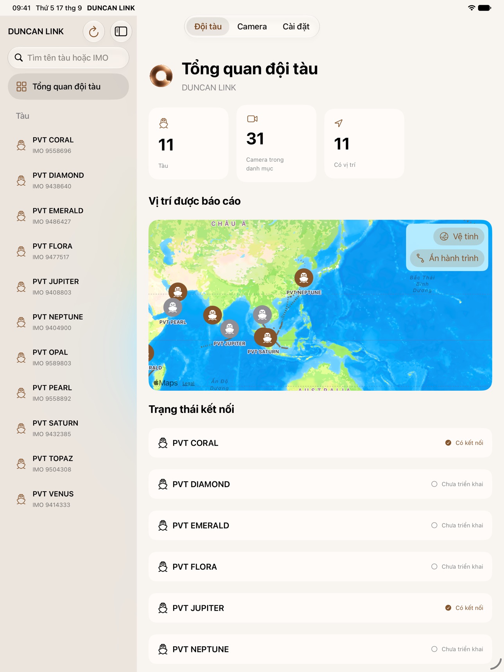Click the ship icon in PVT NEPTUNE status row
The image size is (504, 672).
click(x=163, y=649)
